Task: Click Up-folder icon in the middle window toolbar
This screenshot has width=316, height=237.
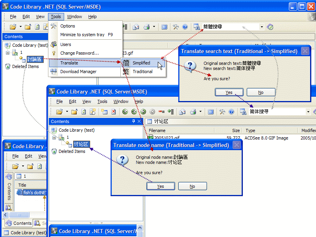Action: (x=74, y=112)
